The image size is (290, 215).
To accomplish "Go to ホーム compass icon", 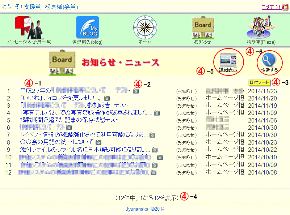I will [145, 27].
